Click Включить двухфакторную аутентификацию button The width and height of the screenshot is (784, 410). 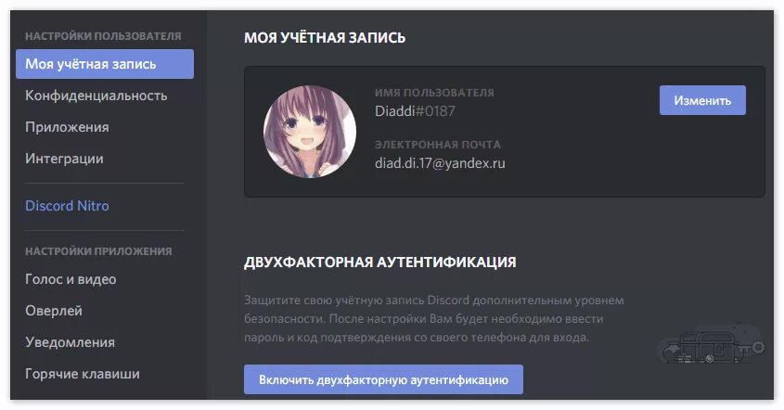[x=383, y=379]
